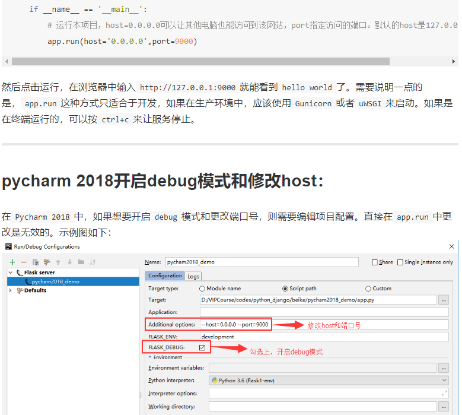
Task: Click the Python logo in interpreter field
Action: pos(215,381)
